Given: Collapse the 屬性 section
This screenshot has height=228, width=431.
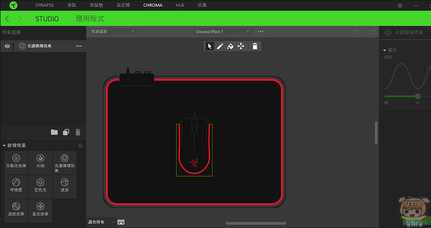Looking at the screenshot, I should coord(385,50).
